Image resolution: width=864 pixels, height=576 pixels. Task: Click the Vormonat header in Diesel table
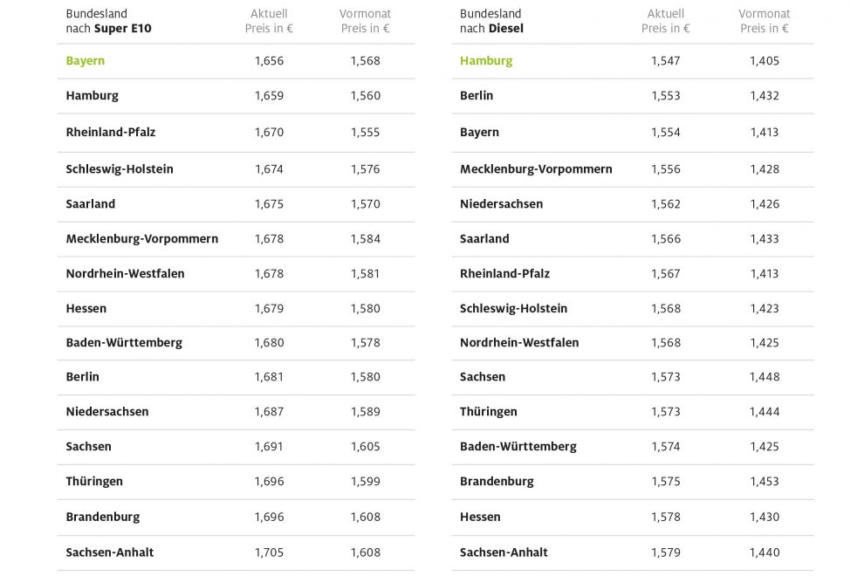(765, 22)
